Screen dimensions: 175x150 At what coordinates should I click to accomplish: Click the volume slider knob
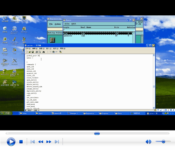[163, 142]
